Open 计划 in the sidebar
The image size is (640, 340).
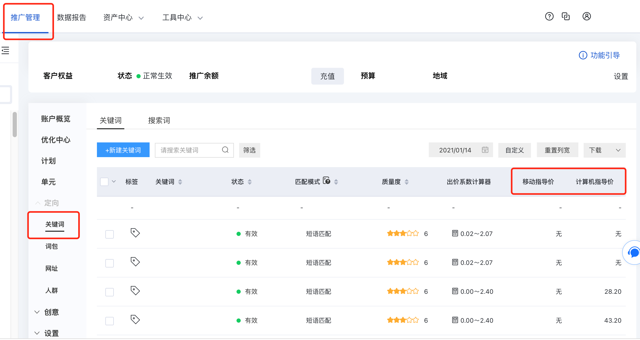click(48, 161)
